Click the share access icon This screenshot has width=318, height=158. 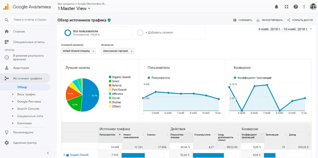click(x=289, y=20)
